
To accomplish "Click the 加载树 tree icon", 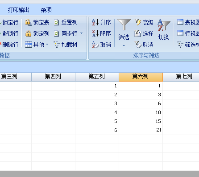I will coord(57,45).
